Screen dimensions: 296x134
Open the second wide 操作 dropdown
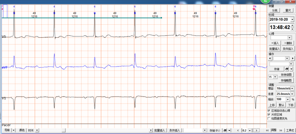(291, 64)
